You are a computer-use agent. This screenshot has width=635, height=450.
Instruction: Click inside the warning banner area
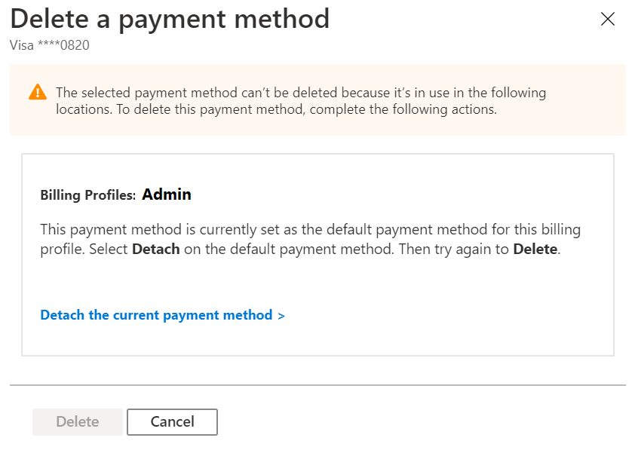coord(317,100)
